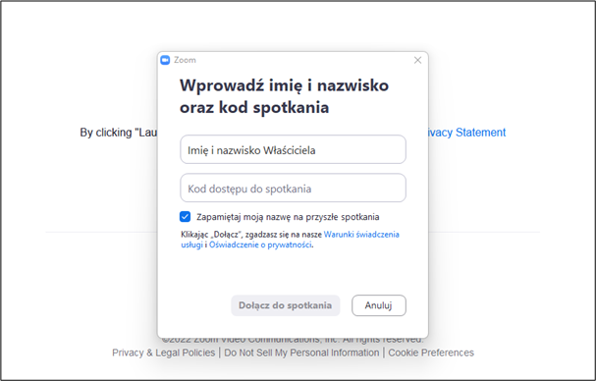Click the "Imię i nazwisko Właściciela" name field
Image resolution: width=596 pixels, height=381 pixels.
(293, 149)
